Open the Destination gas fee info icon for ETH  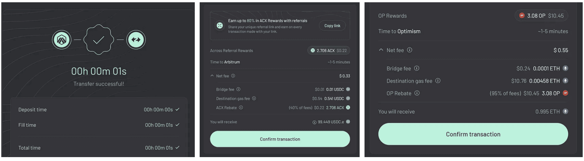tap(438, 81)
